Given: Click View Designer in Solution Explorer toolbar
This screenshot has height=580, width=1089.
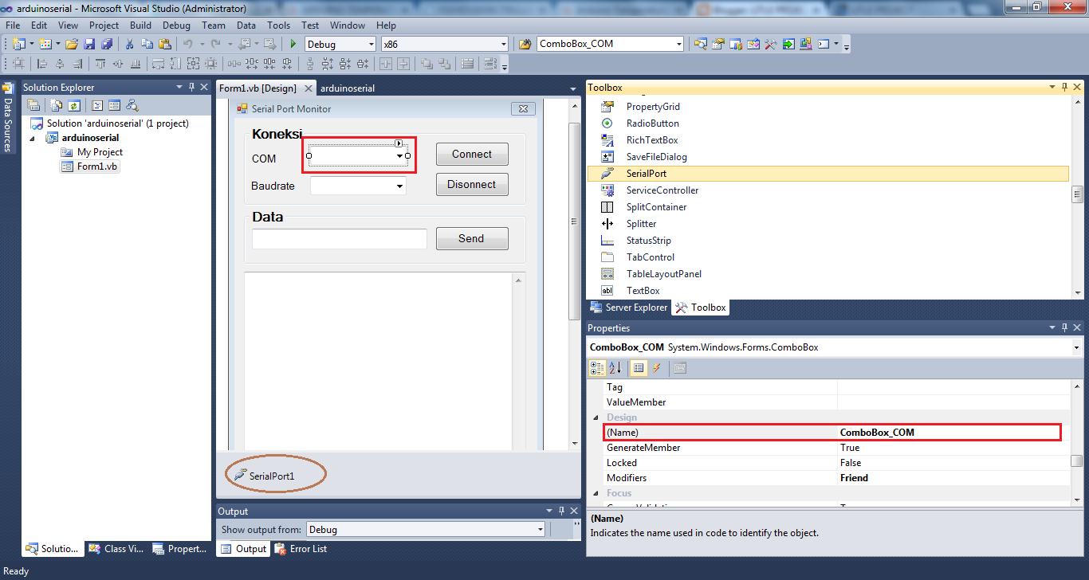Looking at the screenshot, I should [114, 105].
